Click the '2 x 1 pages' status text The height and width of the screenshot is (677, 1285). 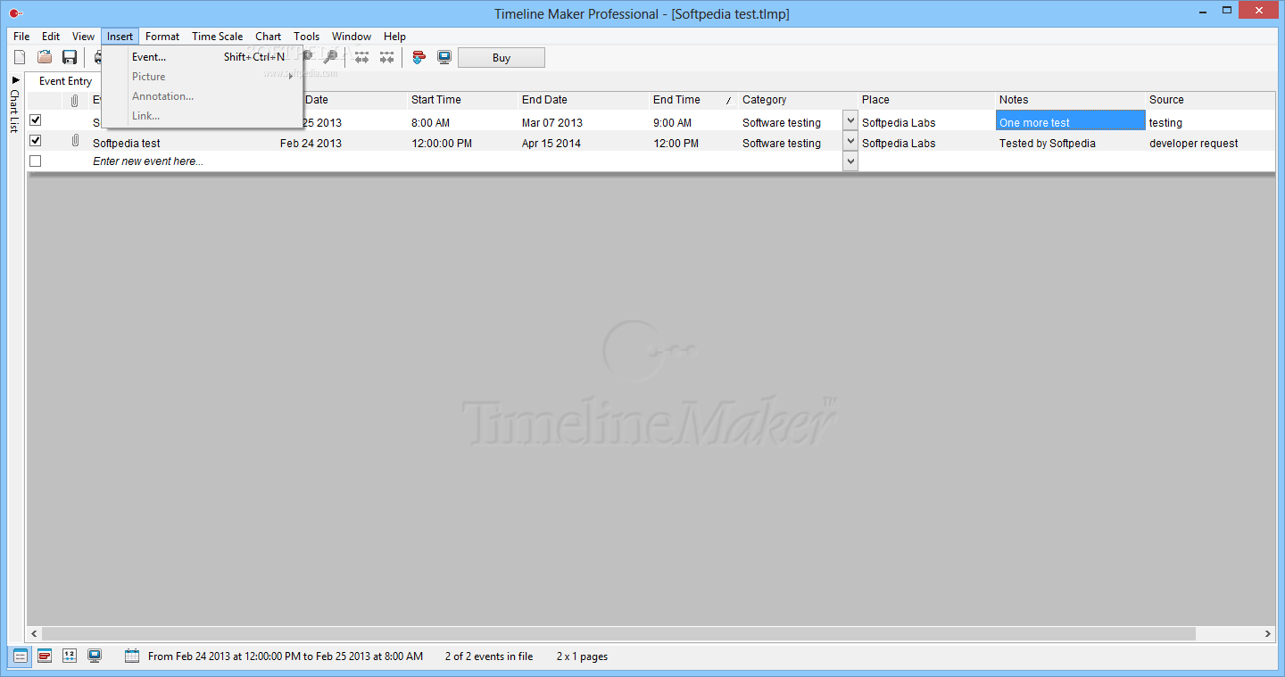tap(582, 656)
